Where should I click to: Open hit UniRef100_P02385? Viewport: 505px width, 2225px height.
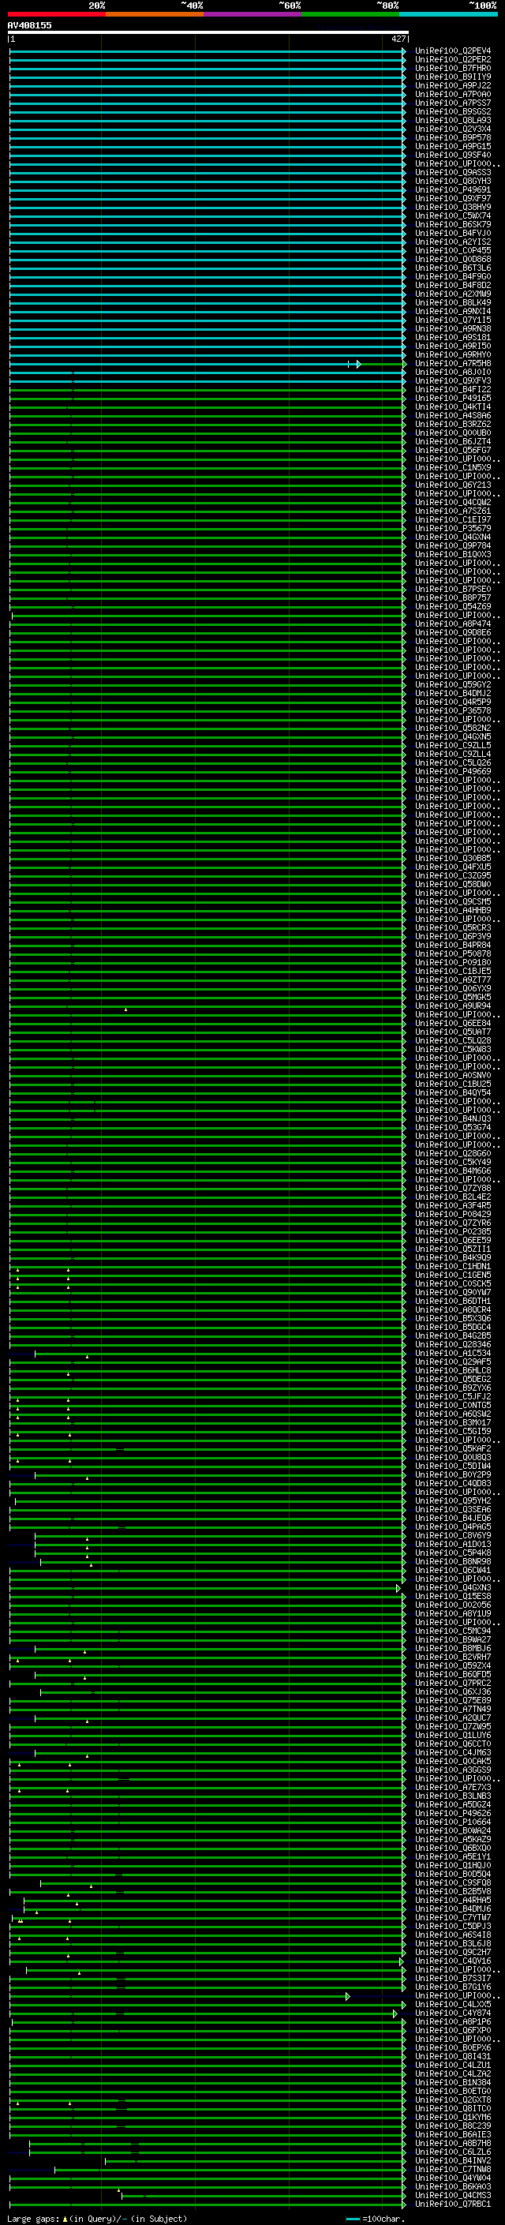[452, 1232]
